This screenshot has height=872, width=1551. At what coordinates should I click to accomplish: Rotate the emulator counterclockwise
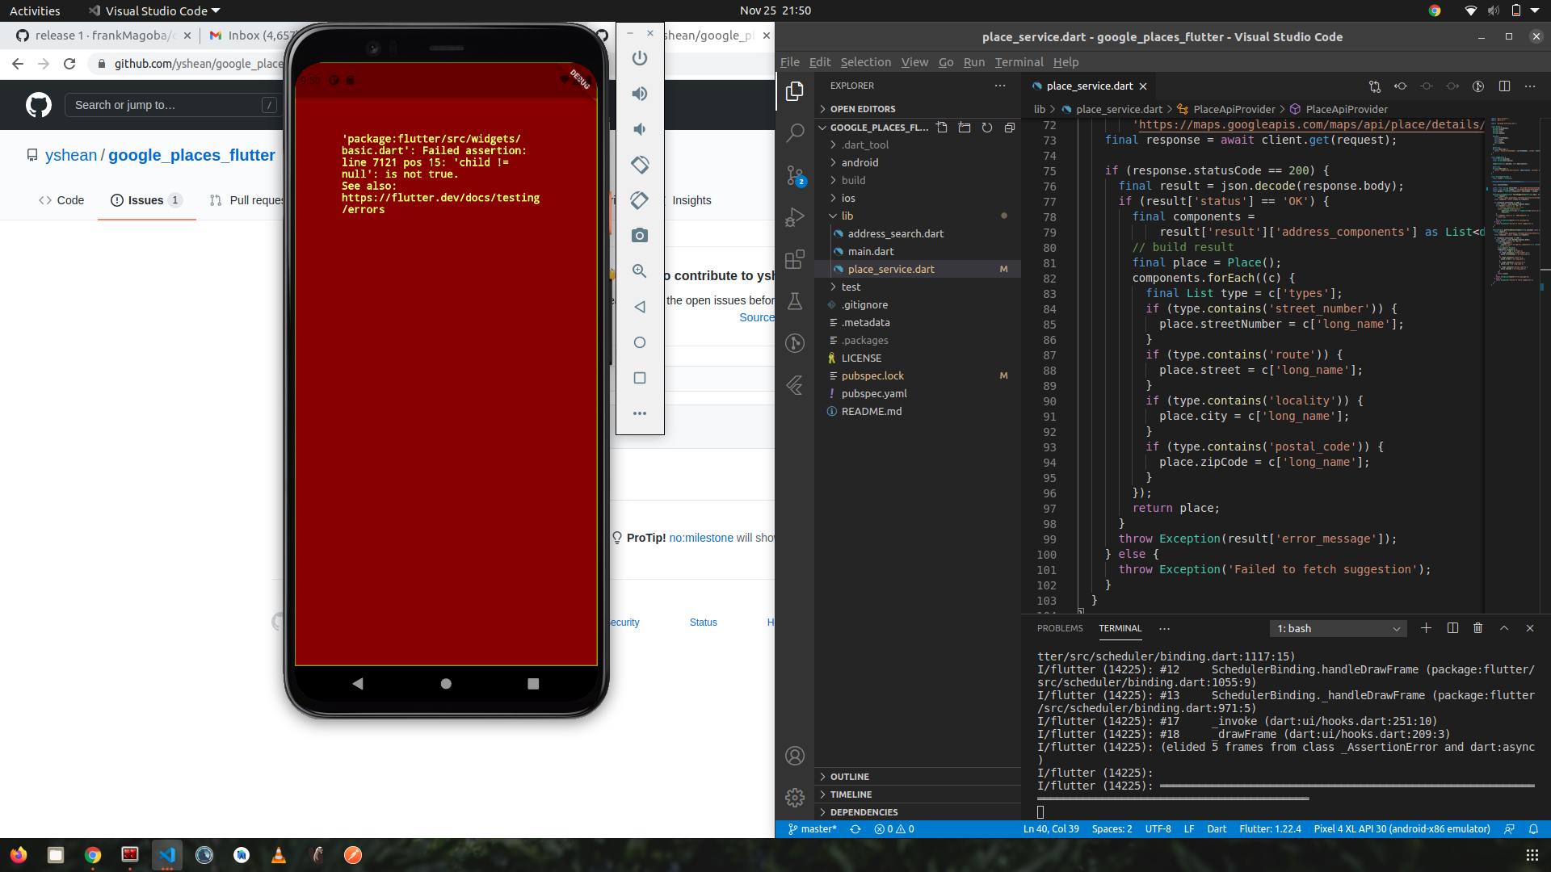pos(640,165)
